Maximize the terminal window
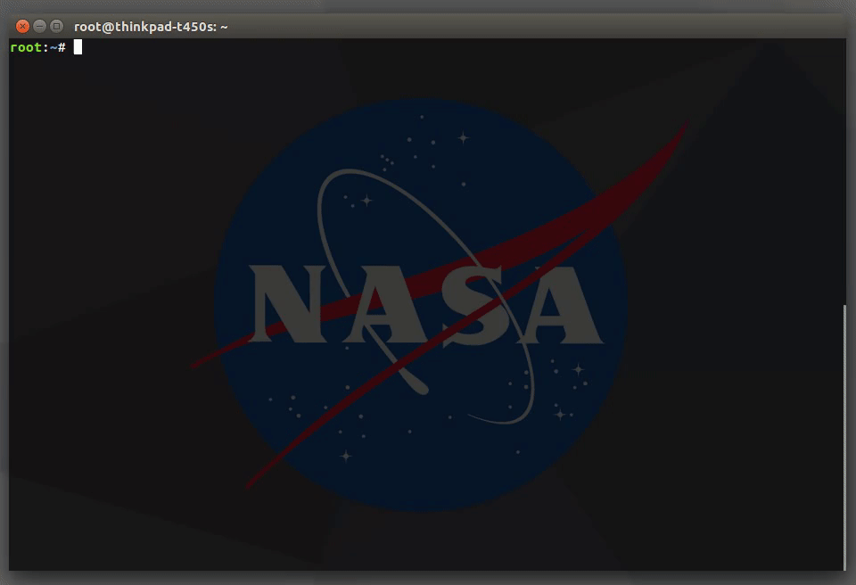The height and width of the screenshot is (585, 856). [56, 26]
